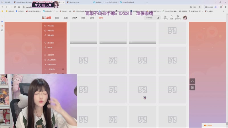Viewport: 228px width, 128px height.
Task: Open the AI+ assistant button
Action: (x=216, y=7)
